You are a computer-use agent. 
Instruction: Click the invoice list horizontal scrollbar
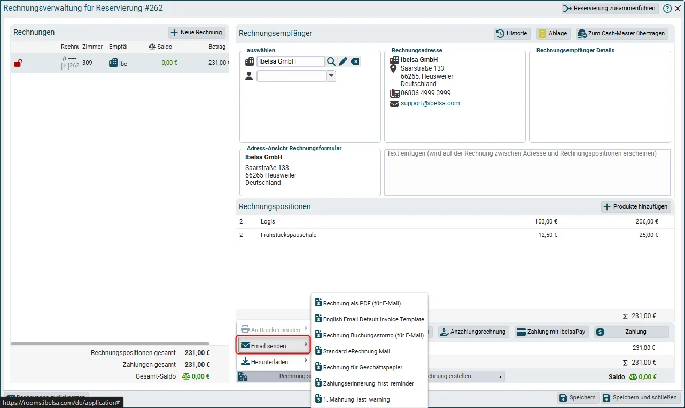(110, 344)
